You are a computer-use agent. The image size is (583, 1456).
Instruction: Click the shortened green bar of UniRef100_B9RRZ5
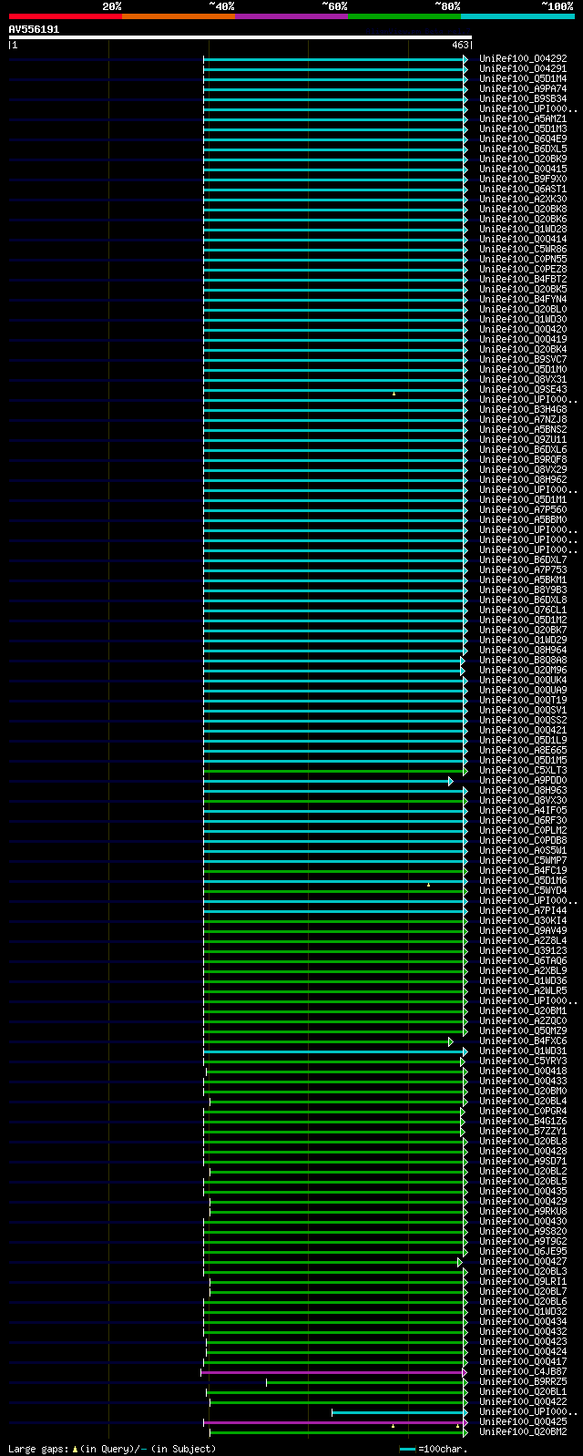pyautogui.click(x=366, y=1382)
